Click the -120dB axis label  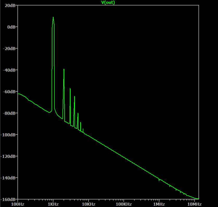[x=8, y=156]
